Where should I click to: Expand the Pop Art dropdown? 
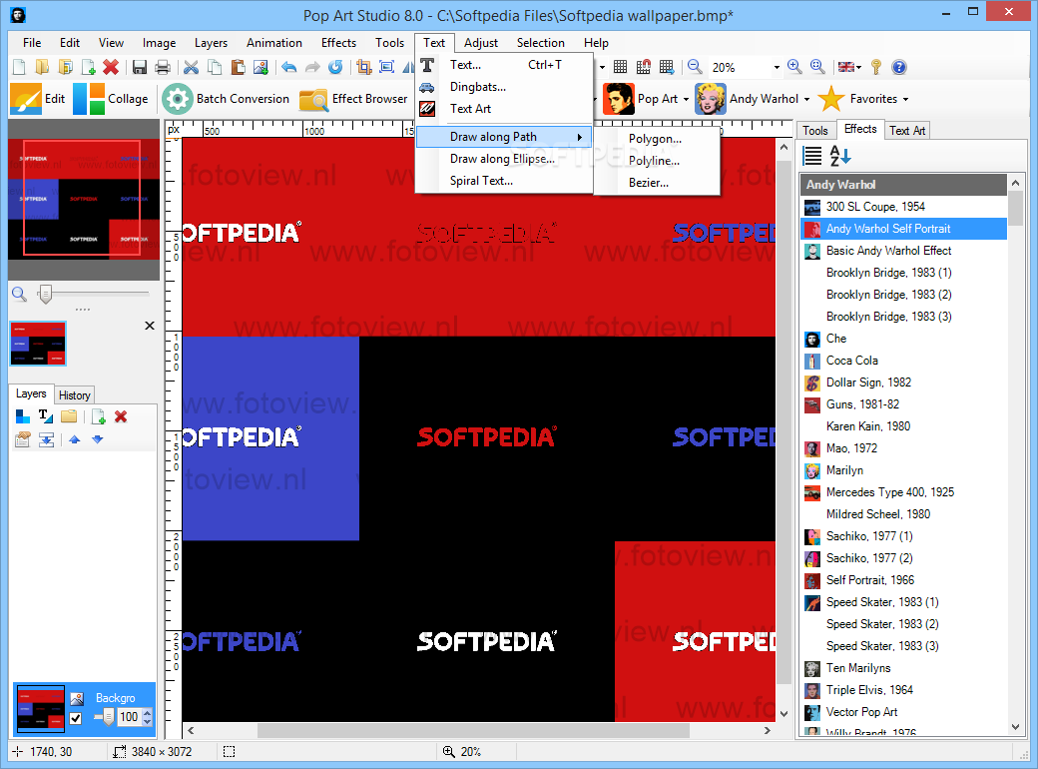tap(686, 99)
